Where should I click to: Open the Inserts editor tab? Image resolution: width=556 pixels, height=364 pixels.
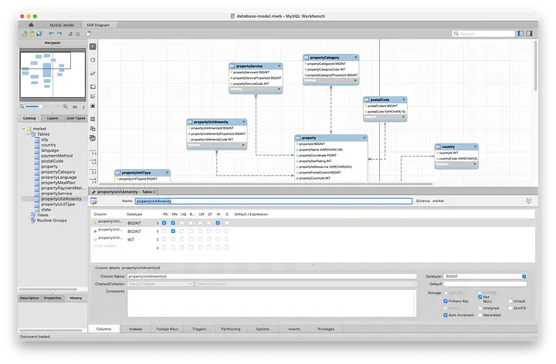point(294,329)
